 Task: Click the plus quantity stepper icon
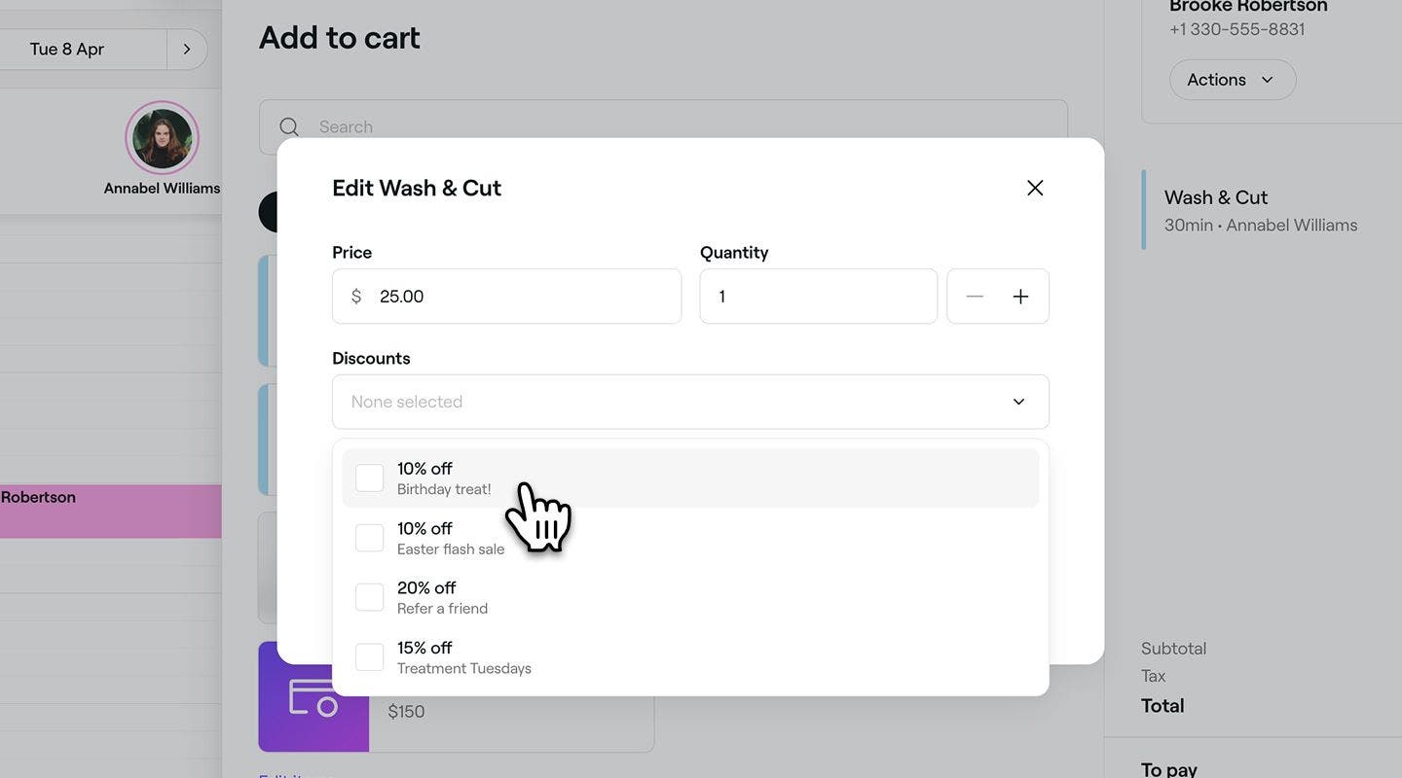1020,297
